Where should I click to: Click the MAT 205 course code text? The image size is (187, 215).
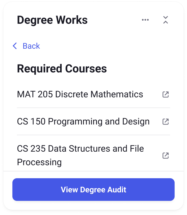(35, 94)
